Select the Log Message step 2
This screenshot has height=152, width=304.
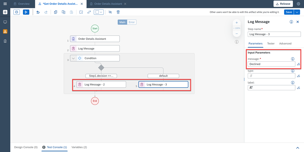(x=95, y=48)
